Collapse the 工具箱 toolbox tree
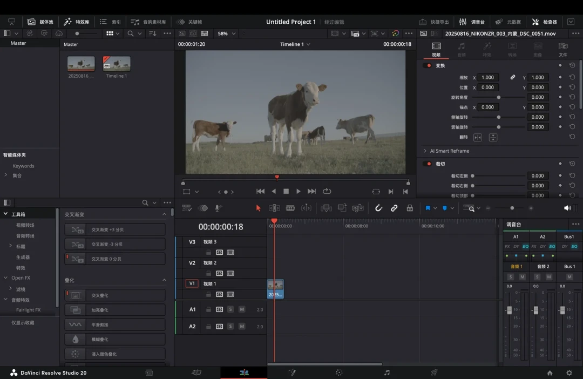The image size is (583, 379). click(x=5, y=214)
